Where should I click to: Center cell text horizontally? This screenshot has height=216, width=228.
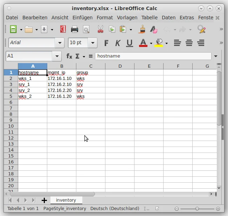pos(189,43)
